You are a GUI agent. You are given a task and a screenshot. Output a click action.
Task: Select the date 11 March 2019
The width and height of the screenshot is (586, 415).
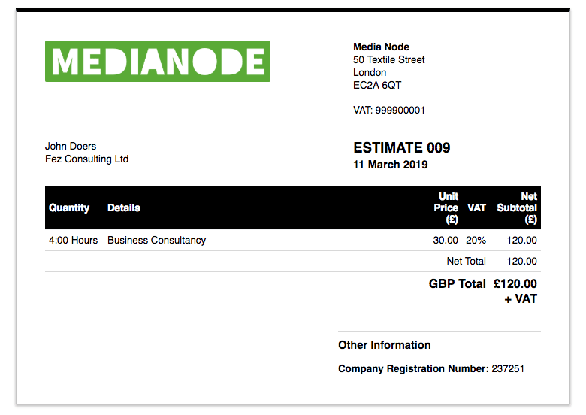pyautogui.click(x=390, y=165)
